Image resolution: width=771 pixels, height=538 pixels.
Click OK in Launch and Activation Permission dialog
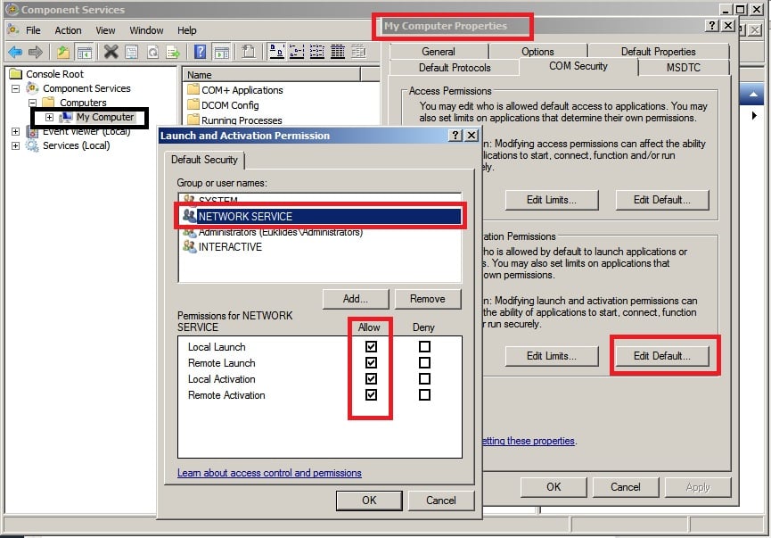click(x=369, y=501)
